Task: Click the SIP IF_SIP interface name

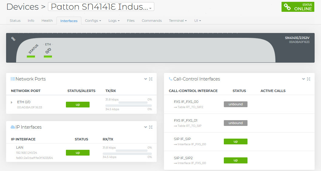Action: 182,139
